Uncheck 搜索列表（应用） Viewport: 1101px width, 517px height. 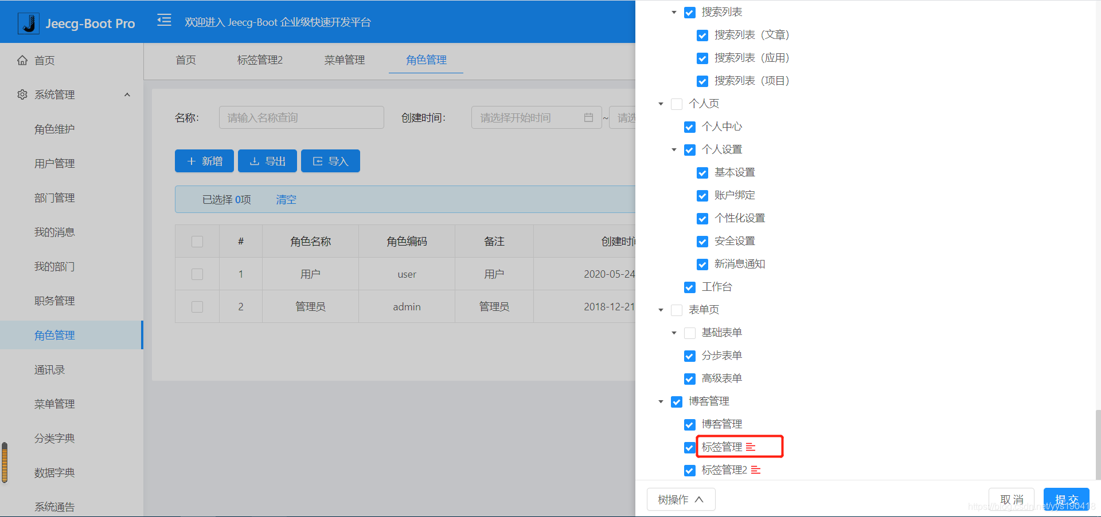tap(702, 58)
